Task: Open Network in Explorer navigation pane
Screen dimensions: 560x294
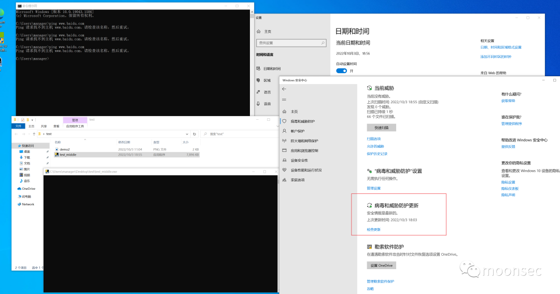Action: [x=26, y=204]
